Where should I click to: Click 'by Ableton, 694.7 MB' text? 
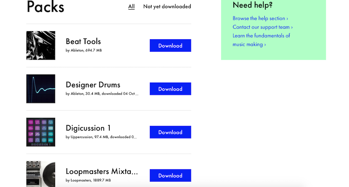click(x=84, y=50)
